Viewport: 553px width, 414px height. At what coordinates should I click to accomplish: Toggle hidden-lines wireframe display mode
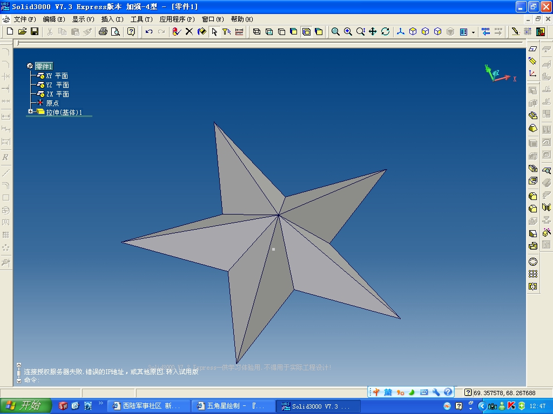pos(269,32)
